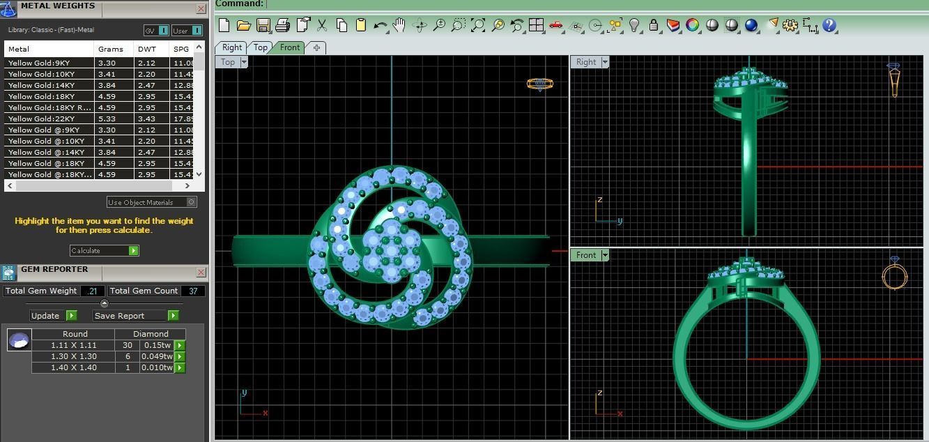Click the Update gem report button
This screenshot has height=442, width=929.
[x=53, y=316]
